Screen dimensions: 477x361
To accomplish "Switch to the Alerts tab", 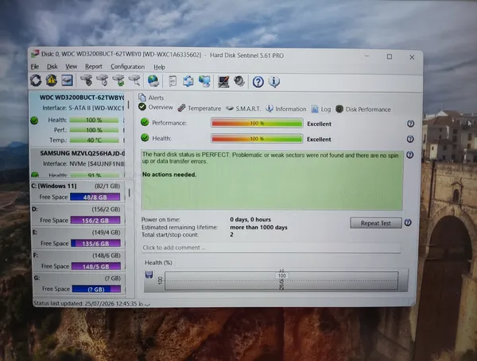I will point(151,98).
